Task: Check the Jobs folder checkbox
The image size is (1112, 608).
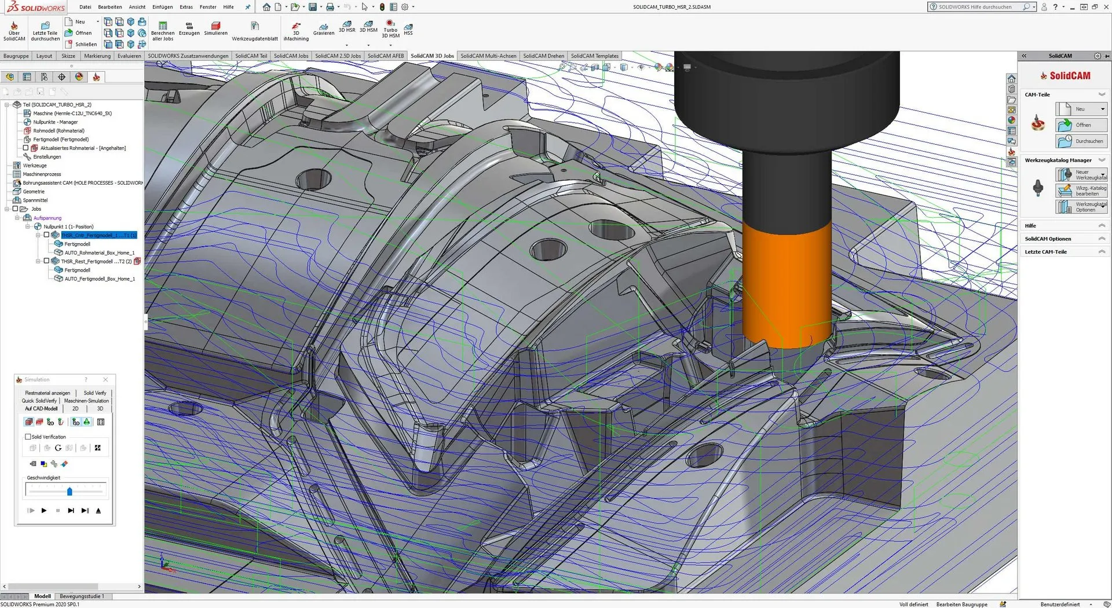Action: 16,209
